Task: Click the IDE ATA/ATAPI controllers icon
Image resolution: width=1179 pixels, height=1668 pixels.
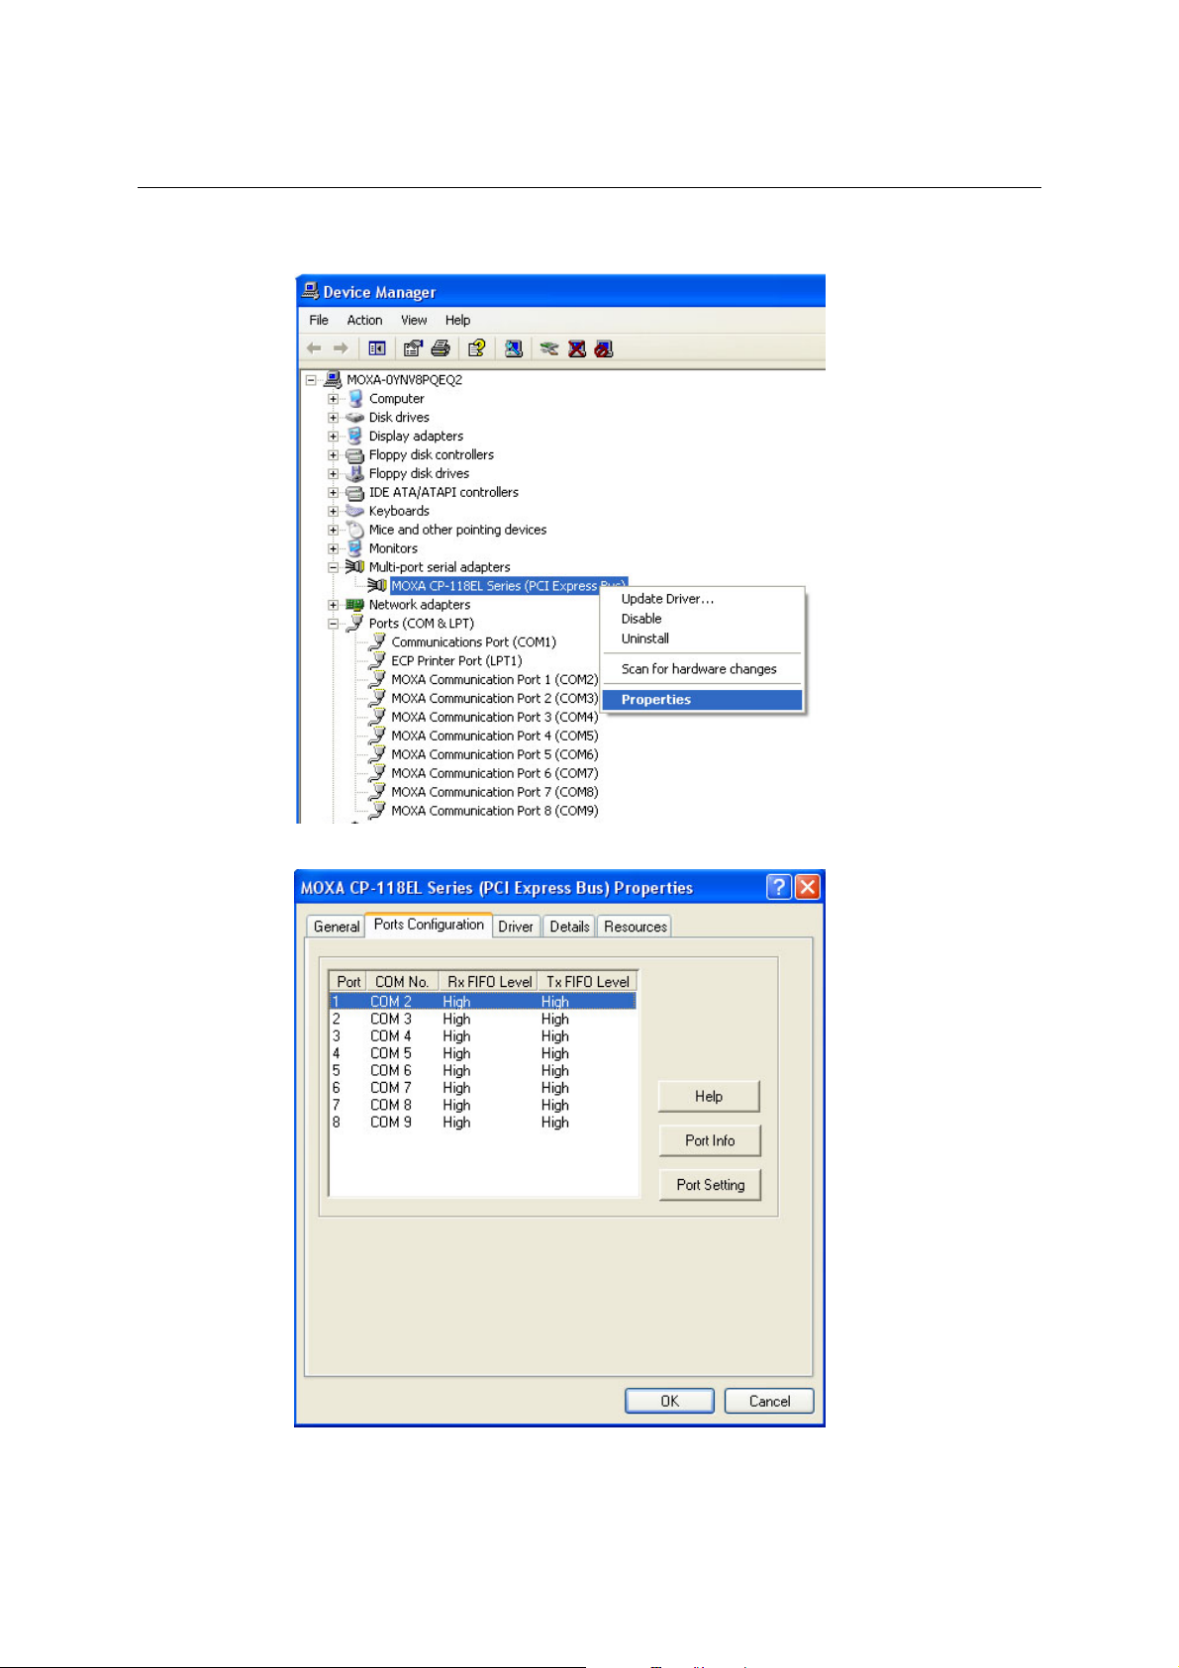Action: [355, 493]
